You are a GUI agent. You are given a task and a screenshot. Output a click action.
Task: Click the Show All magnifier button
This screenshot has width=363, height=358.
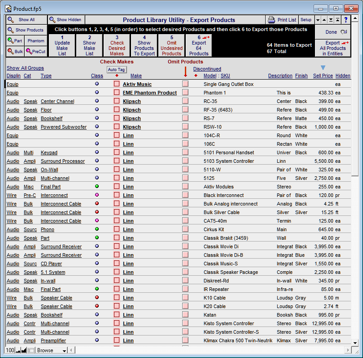26,20
